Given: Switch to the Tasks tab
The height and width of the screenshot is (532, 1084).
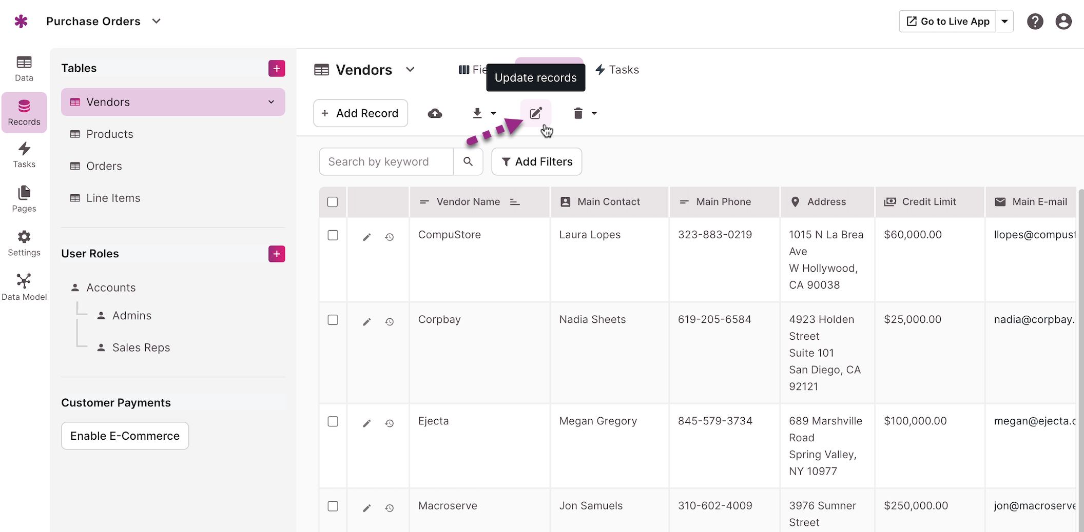Looking at the screenshot, I should click(x=617, y=70).
